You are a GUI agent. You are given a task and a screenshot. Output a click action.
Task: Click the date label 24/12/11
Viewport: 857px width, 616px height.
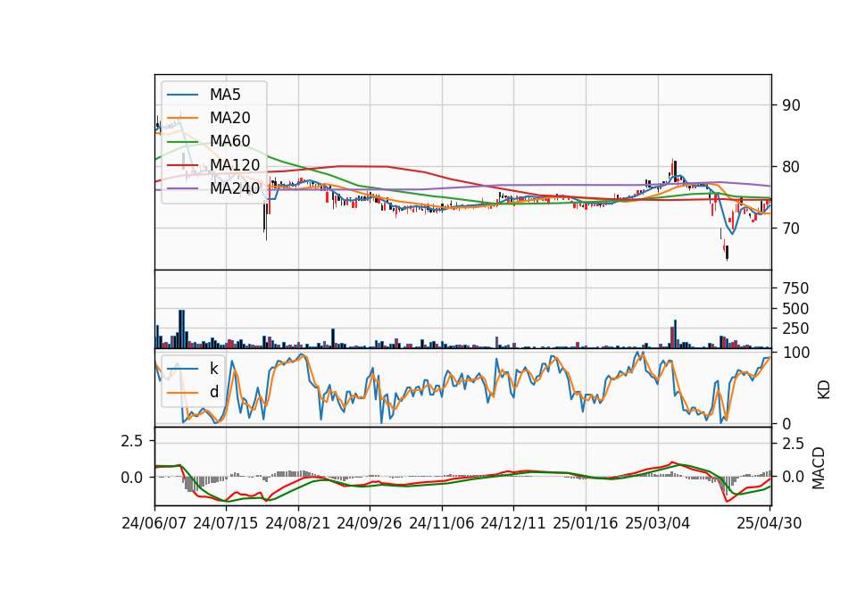tap(512, 523)
